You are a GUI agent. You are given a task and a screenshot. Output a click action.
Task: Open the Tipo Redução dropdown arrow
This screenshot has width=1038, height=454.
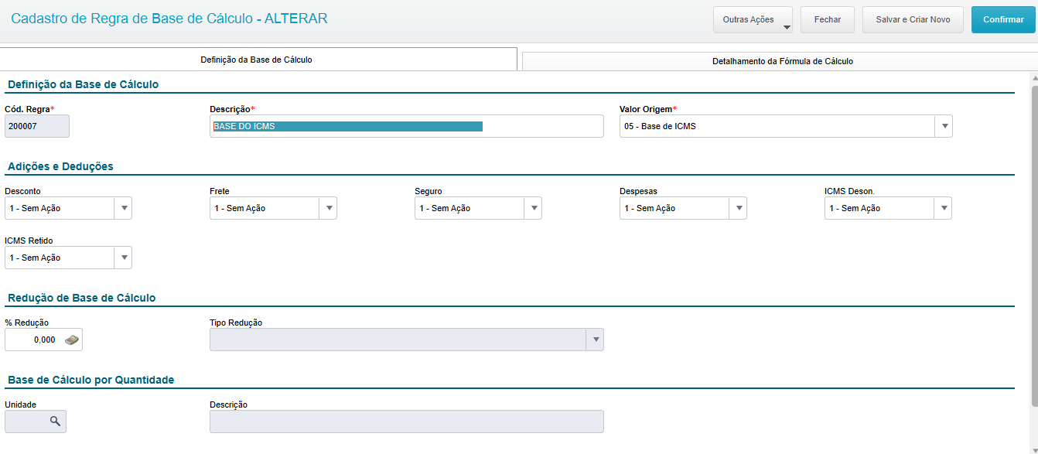[x=595, y=340]
